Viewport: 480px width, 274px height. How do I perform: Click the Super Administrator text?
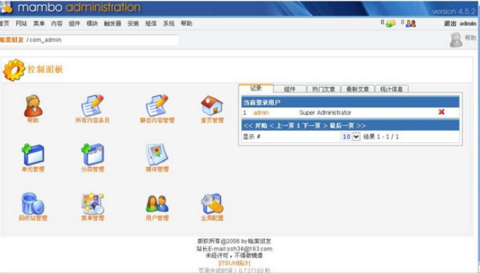pyautogui.click(x=325, y=113)
